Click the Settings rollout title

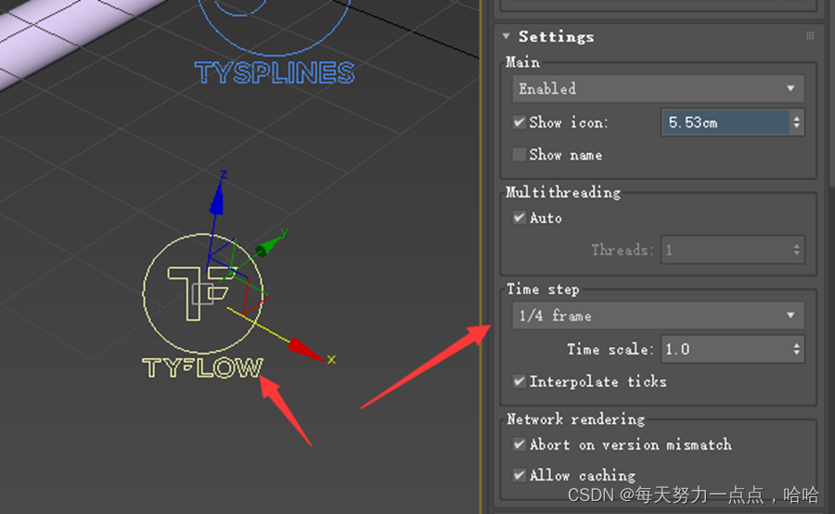point(556,37)
